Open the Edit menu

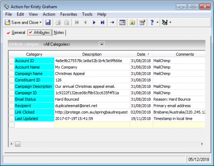pyautogui.click(x=20, y=14)
